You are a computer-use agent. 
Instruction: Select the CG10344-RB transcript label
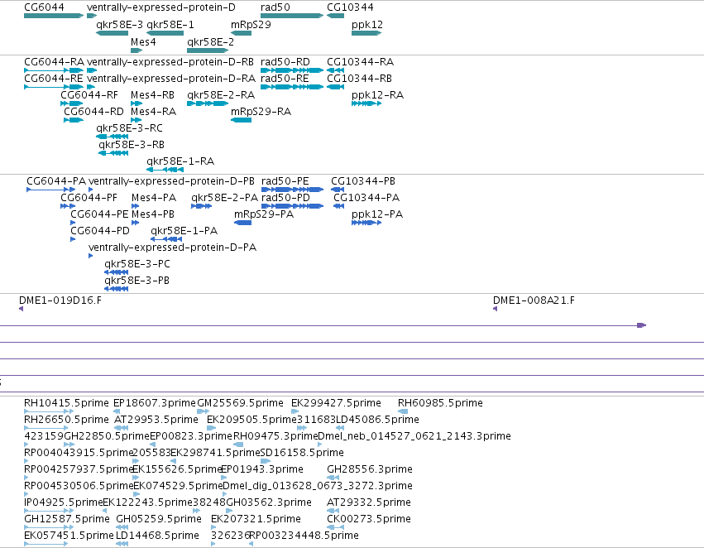pos(359,78)
